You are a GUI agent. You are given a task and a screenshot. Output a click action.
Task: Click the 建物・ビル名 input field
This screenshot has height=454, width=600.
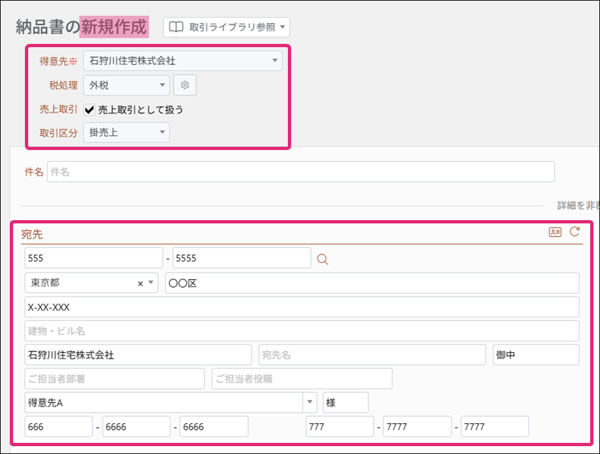pos(302,331)
